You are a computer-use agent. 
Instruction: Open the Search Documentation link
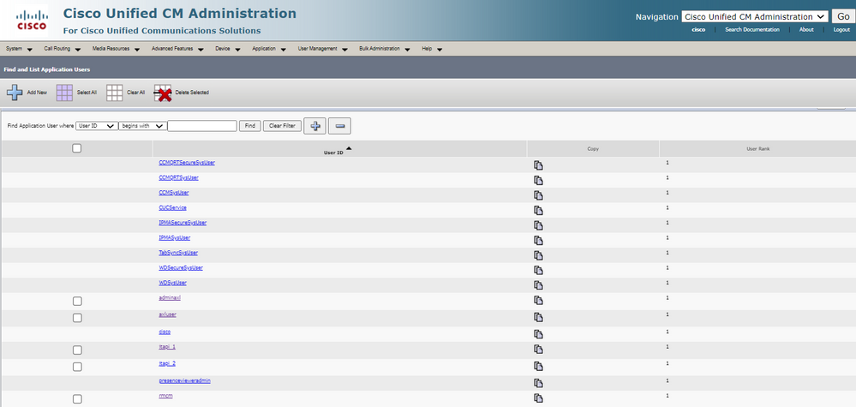coord(751,29)
